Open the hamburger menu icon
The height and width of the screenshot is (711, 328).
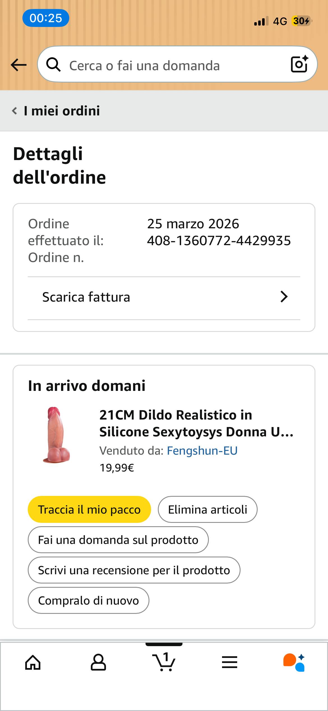coord(230,663)
